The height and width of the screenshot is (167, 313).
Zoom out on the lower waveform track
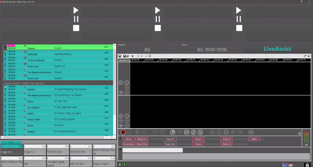tap(127, 116)
